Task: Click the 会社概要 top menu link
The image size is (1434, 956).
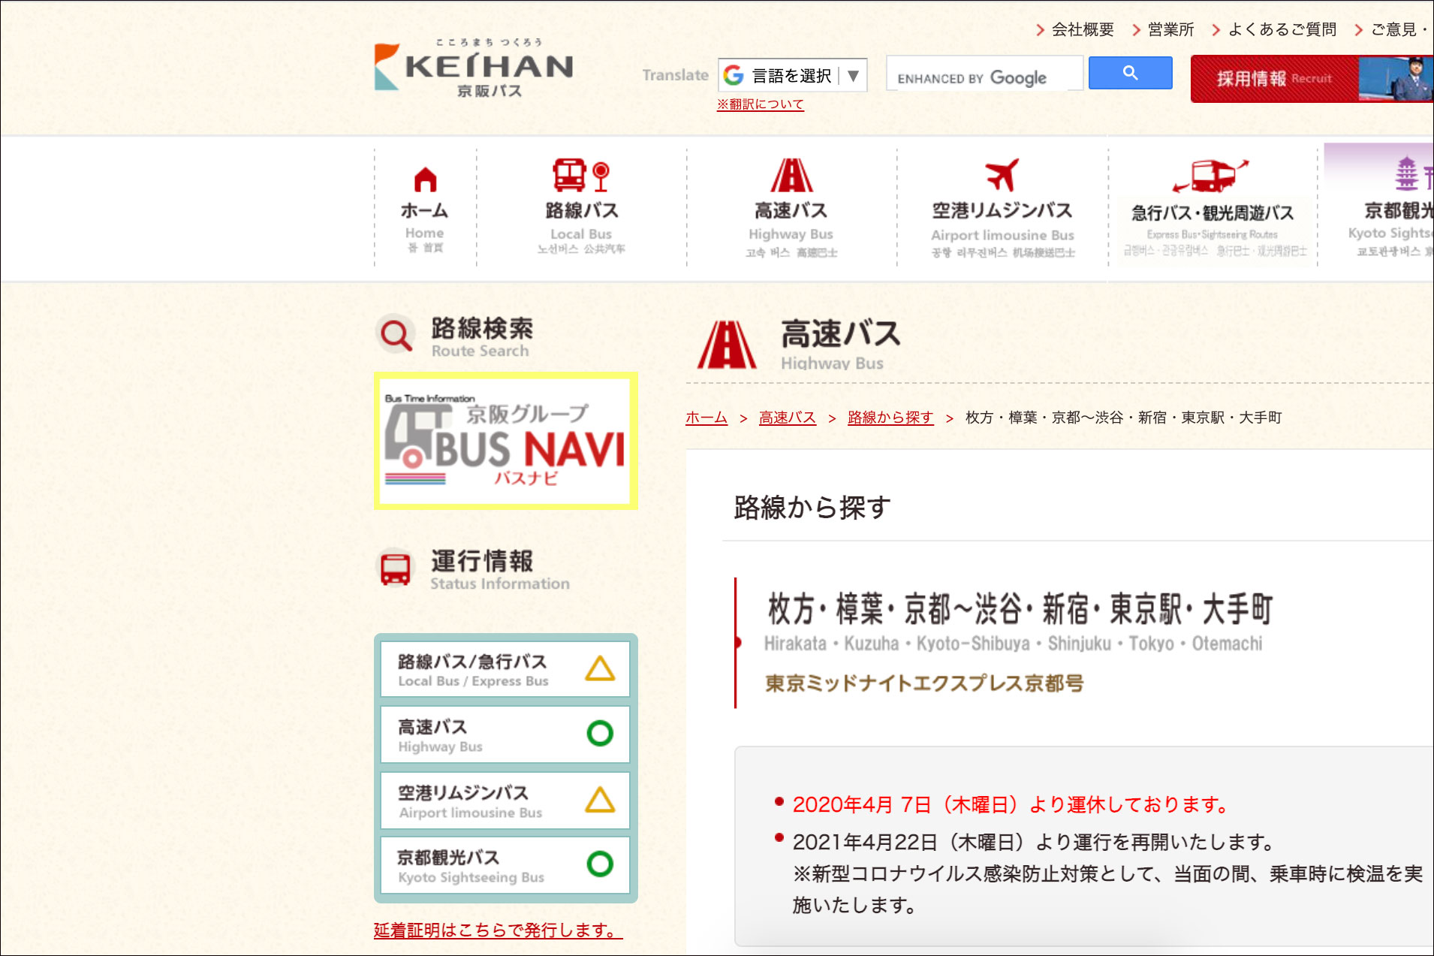Action: [x=1082, y=29]
